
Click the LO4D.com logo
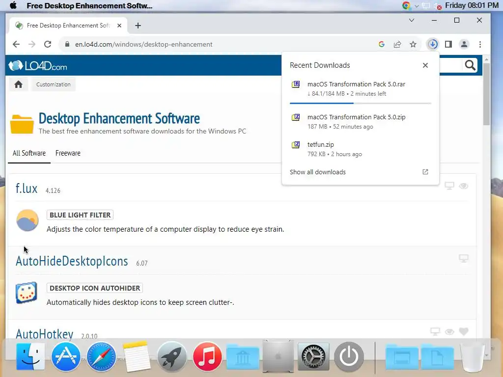(38, 66)
